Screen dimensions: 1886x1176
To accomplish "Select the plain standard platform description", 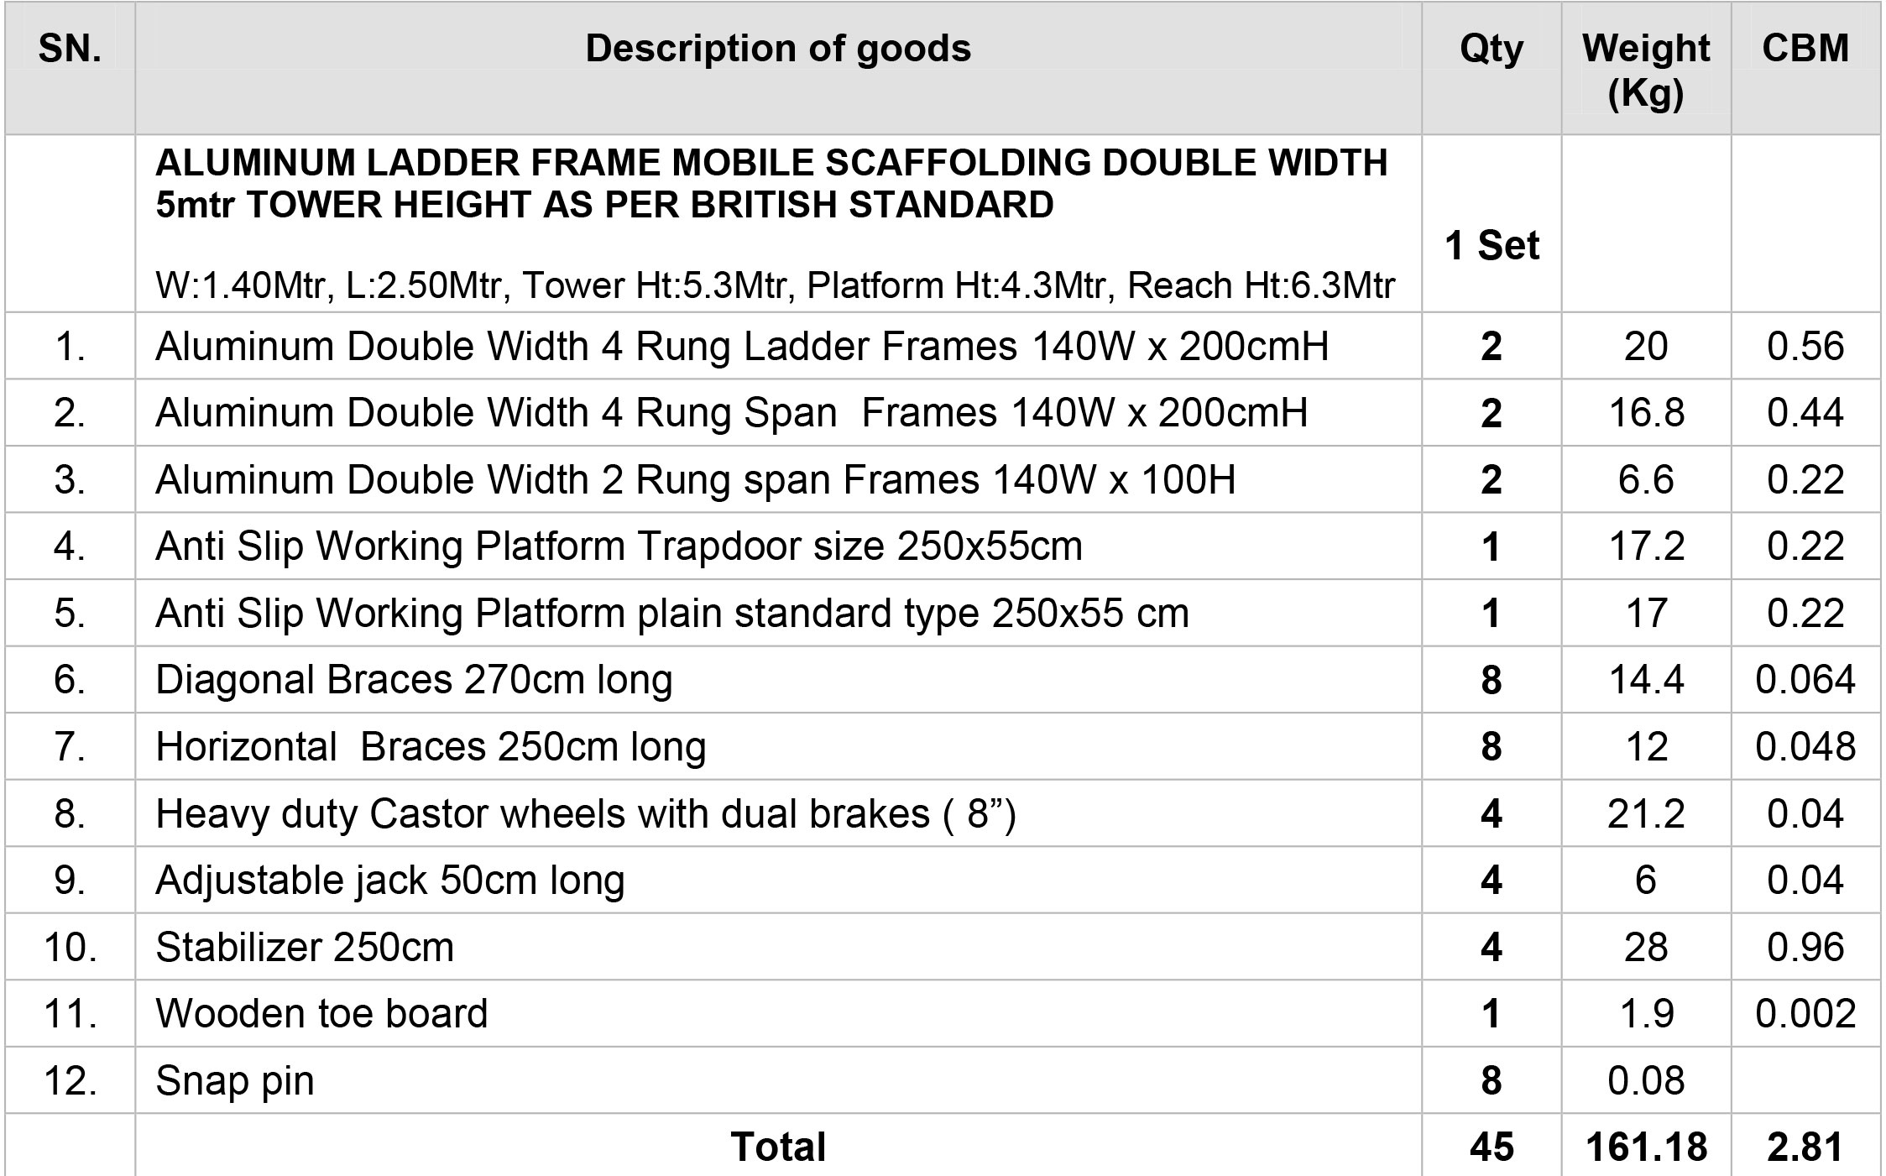I will coord(672,614).
